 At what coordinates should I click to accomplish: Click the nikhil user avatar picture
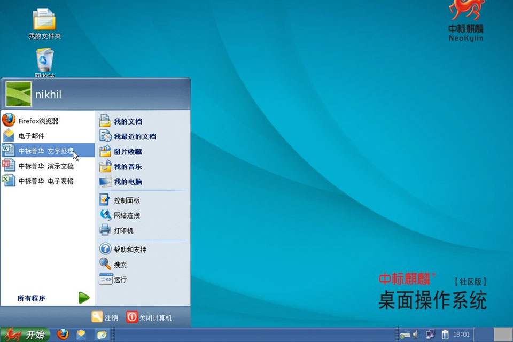click(x=19, y=94)
